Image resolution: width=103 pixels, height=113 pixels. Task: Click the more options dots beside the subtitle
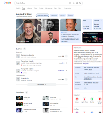(33, 16)
